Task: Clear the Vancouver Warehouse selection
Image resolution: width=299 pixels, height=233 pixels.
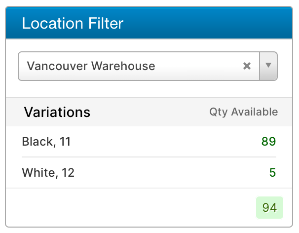Action: tap(247, 66)
